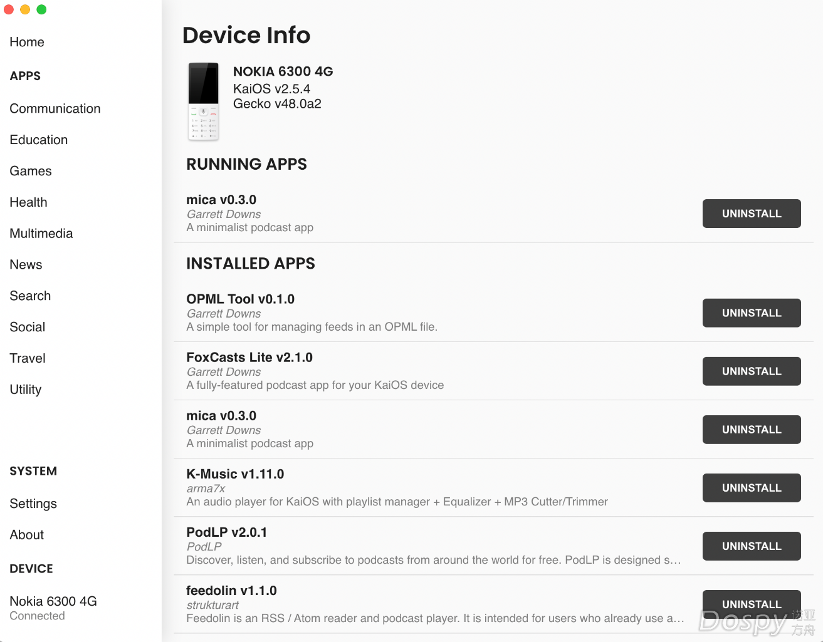Uninstall feedolin v1.1.0
Image resolution: width=823 pixels, height=642 pixels.
click(752, 604)
